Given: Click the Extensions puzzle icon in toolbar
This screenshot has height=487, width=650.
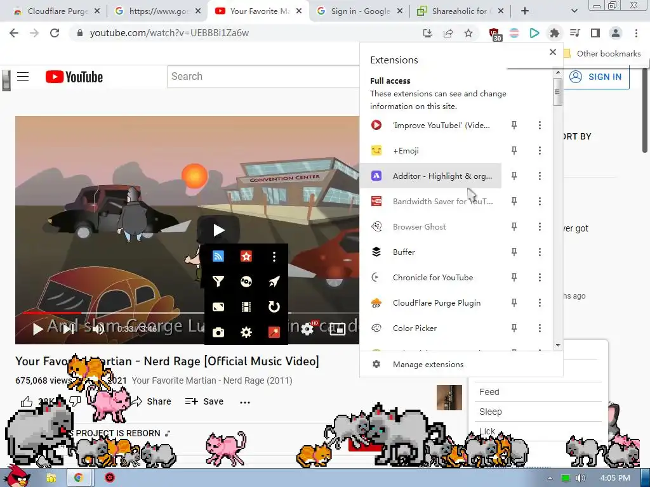Looking at the screenshot, I should (x=554, y=33).
